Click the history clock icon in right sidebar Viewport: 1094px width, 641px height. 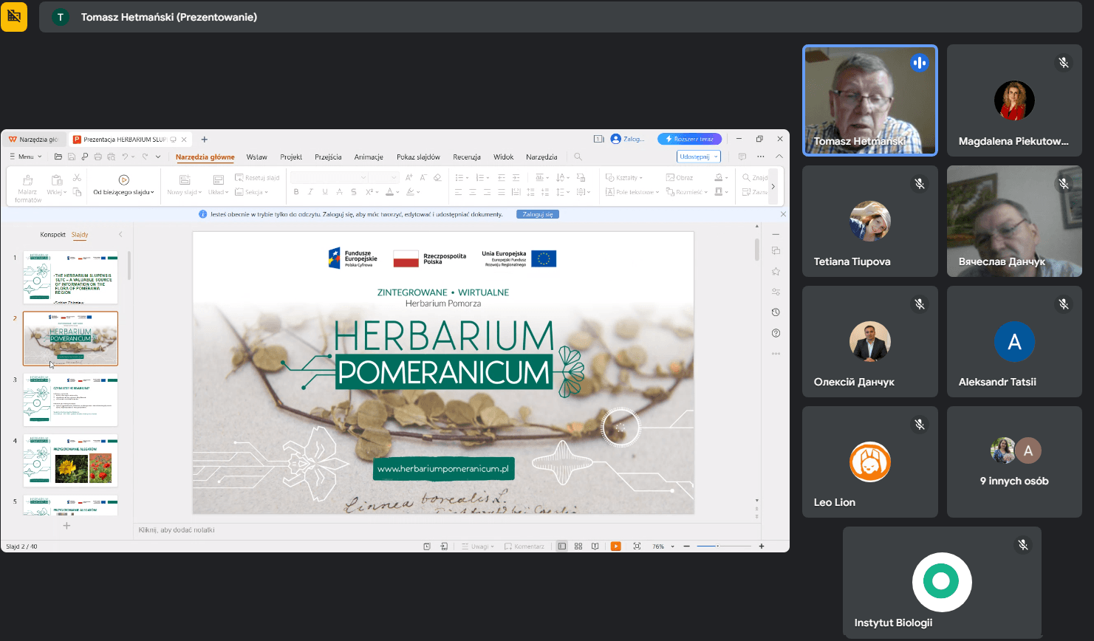pos(776,312)
